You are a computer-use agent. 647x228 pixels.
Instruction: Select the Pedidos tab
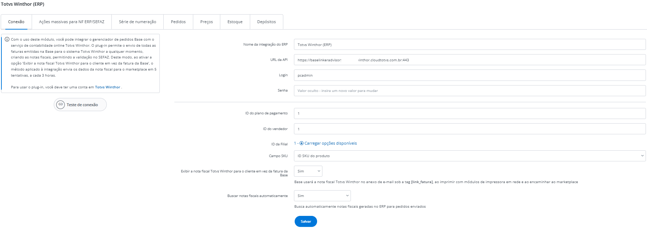tap(178, 22)
